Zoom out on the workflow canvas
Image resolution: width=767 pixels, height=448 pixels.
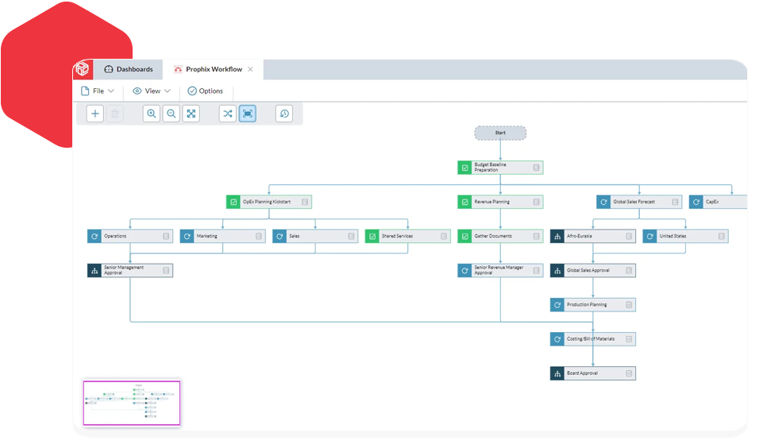pyautogui.click(x=172, y=114)
